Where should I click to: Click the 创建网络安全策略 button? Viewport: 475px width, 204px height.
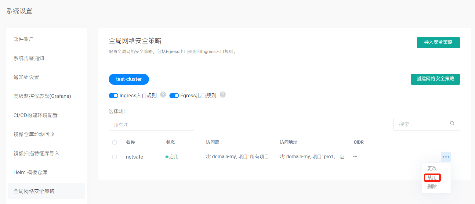click(x=435, y=79)
